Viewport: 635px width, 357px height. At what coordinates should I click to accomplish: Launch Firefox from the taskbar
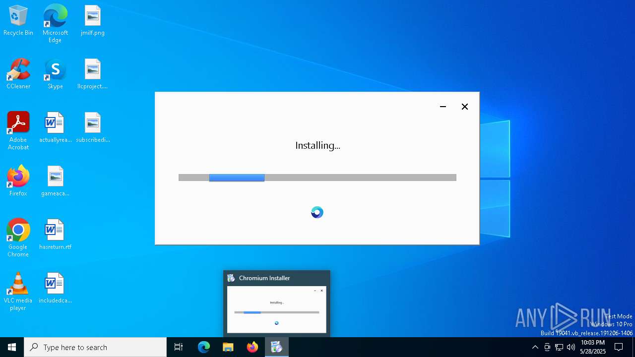[x=253, y=347]
